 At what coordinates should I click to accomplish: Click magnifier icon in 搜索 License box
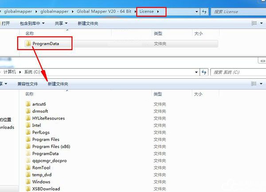[262, 11]
